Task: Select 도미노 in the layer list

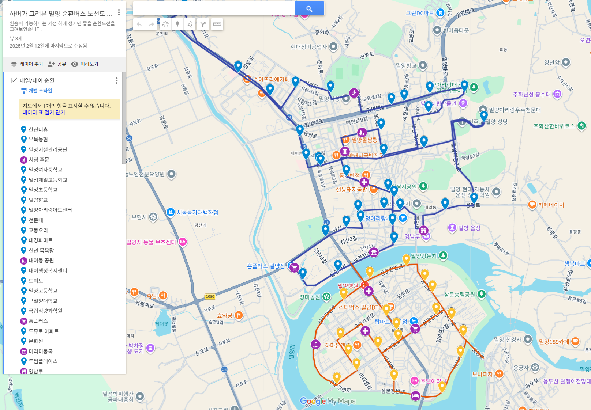Action: point(36,281)
